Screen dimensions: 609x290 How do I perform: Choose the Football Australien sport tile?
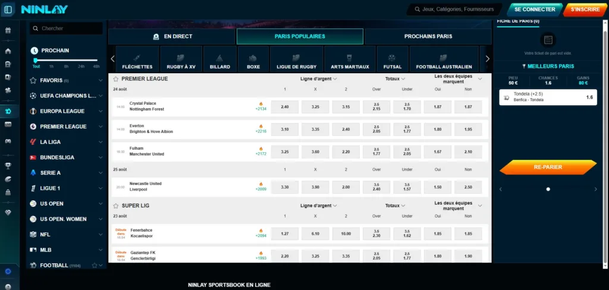coord(444,59)
